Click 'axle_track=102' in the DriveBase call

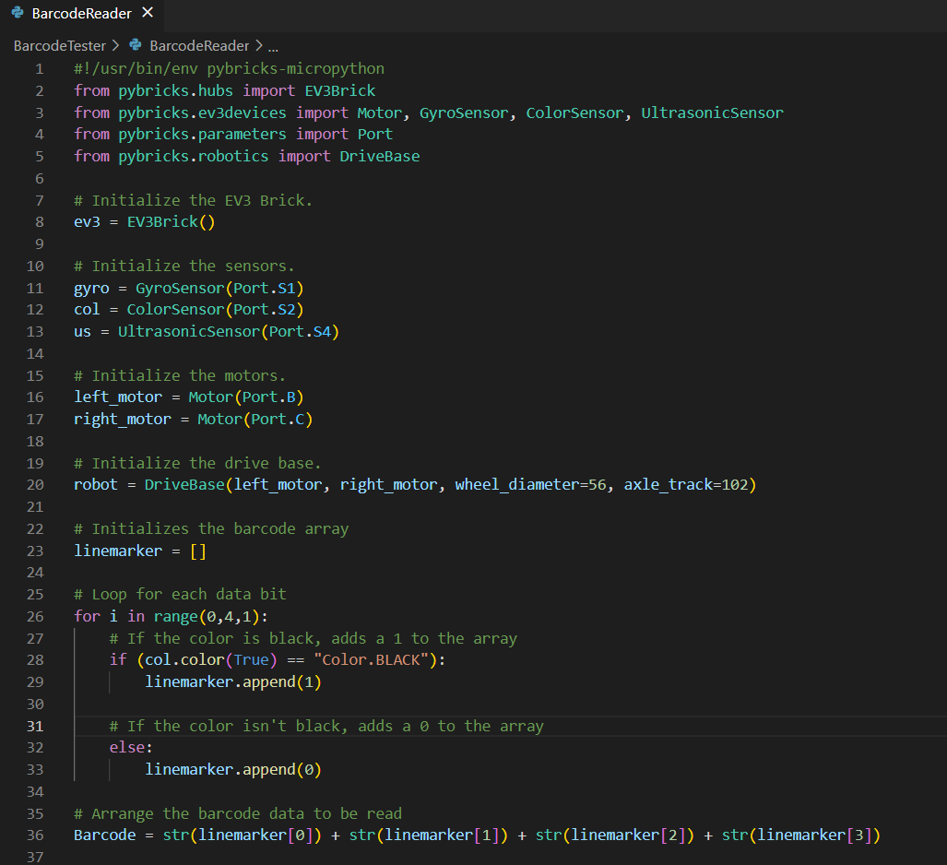(686, 485)
